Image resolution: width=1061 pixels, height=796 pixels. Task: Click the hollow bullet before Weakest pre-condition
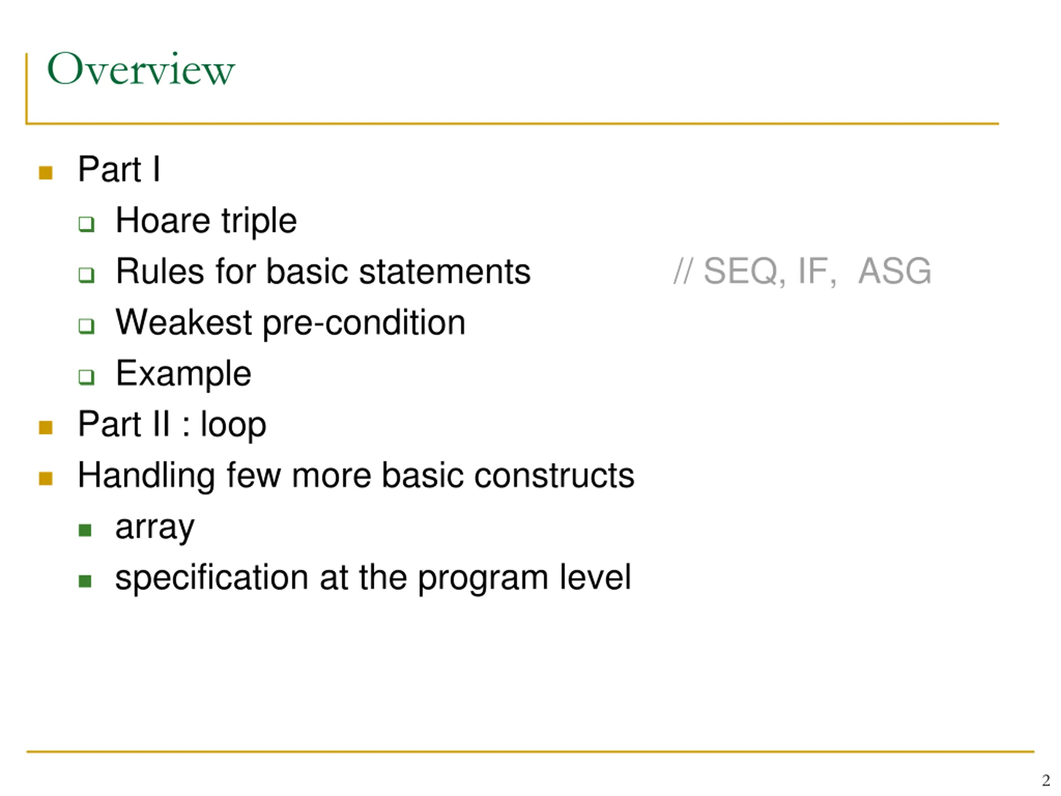[x=86, y=326]
